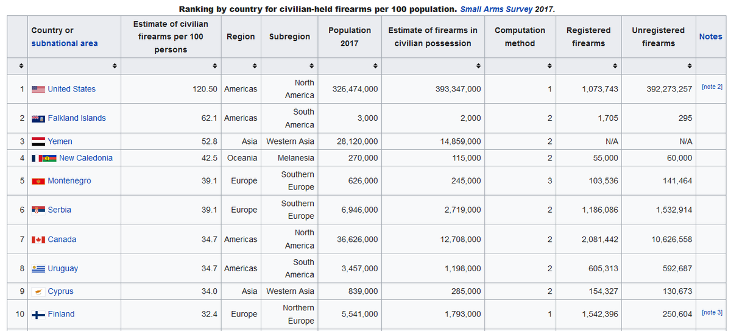Open the Finland article link
The height and width of the screenshot is (331, 731).
(x=61, y=315)
